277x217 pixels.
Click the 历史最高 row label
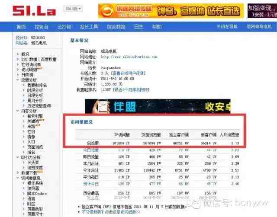coord(91,193)
